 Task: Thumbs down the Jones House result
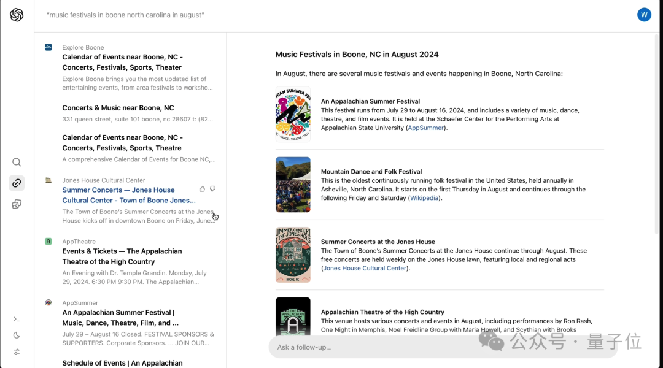(213, 189)
